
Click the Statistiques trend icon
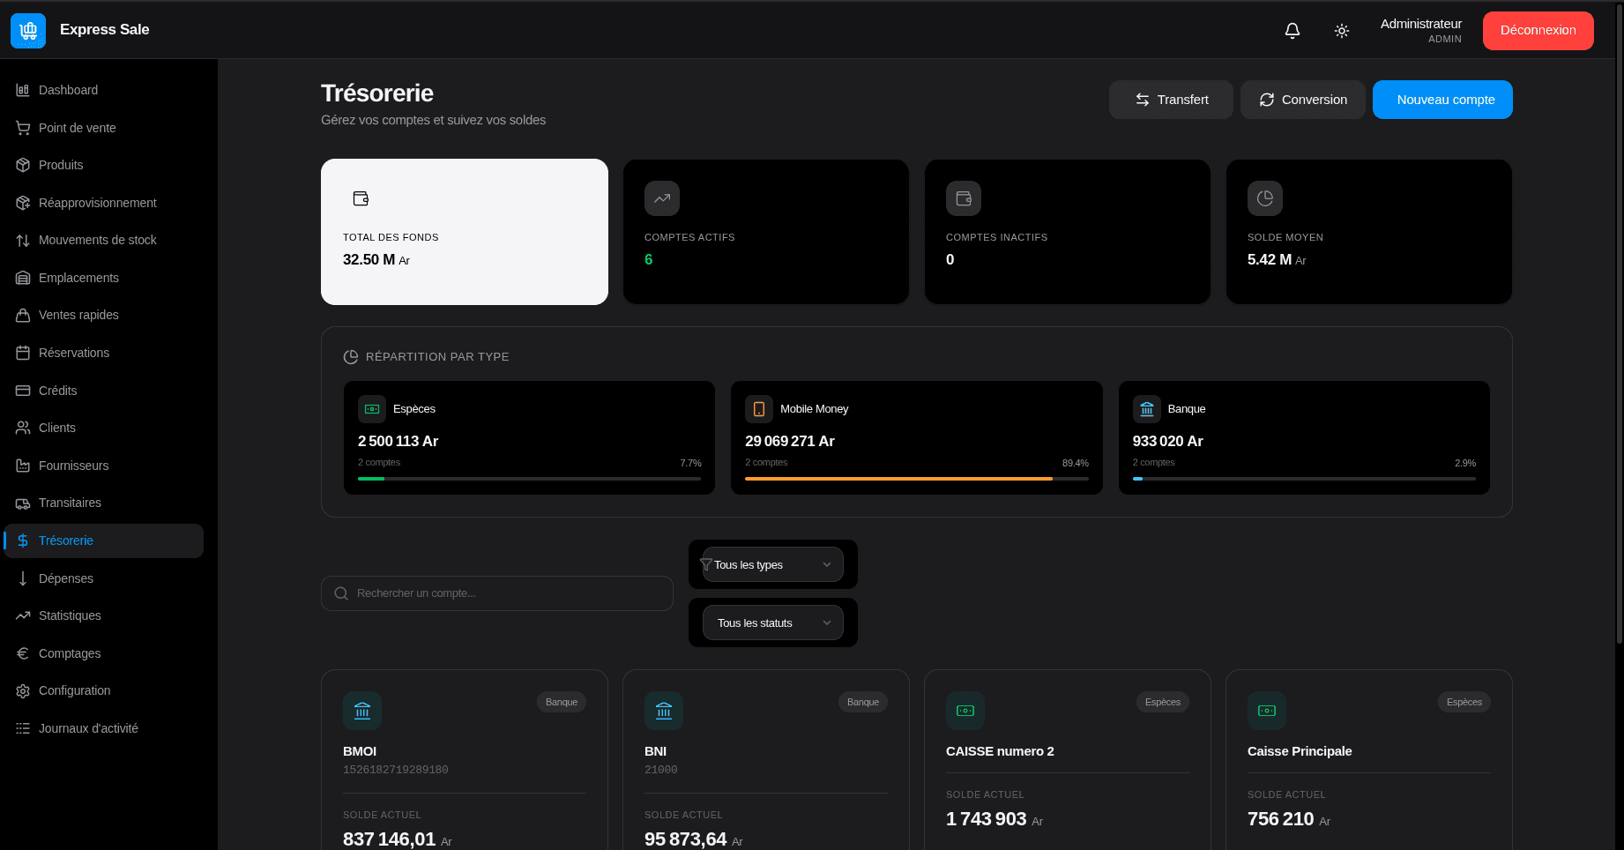pos(23,615)
